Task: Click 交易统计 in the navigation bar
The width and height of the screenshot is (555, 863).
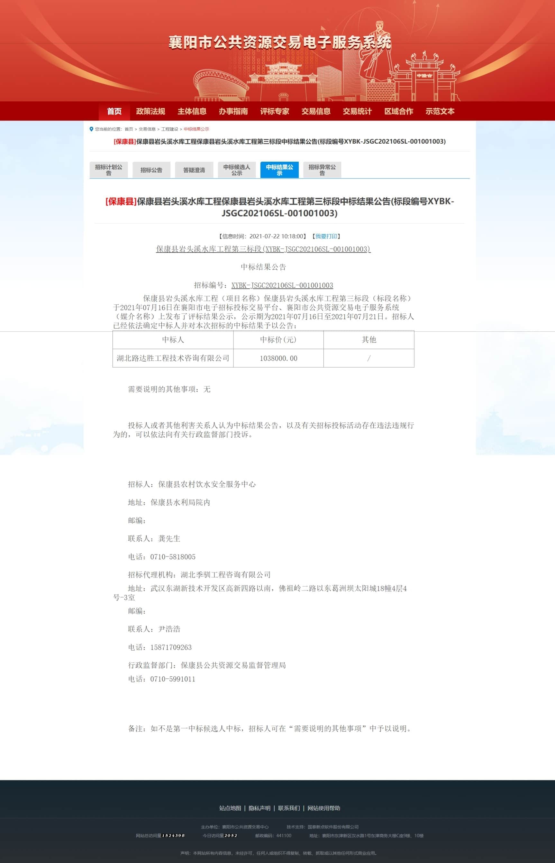Action: point(357,111)
